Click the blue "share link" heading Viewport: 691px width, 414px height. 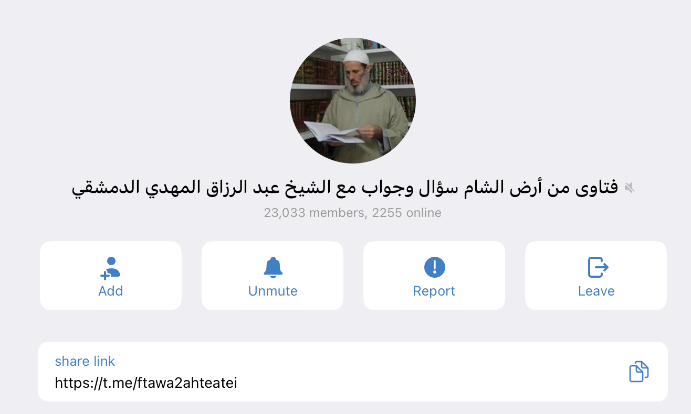[x=85, y=361]
